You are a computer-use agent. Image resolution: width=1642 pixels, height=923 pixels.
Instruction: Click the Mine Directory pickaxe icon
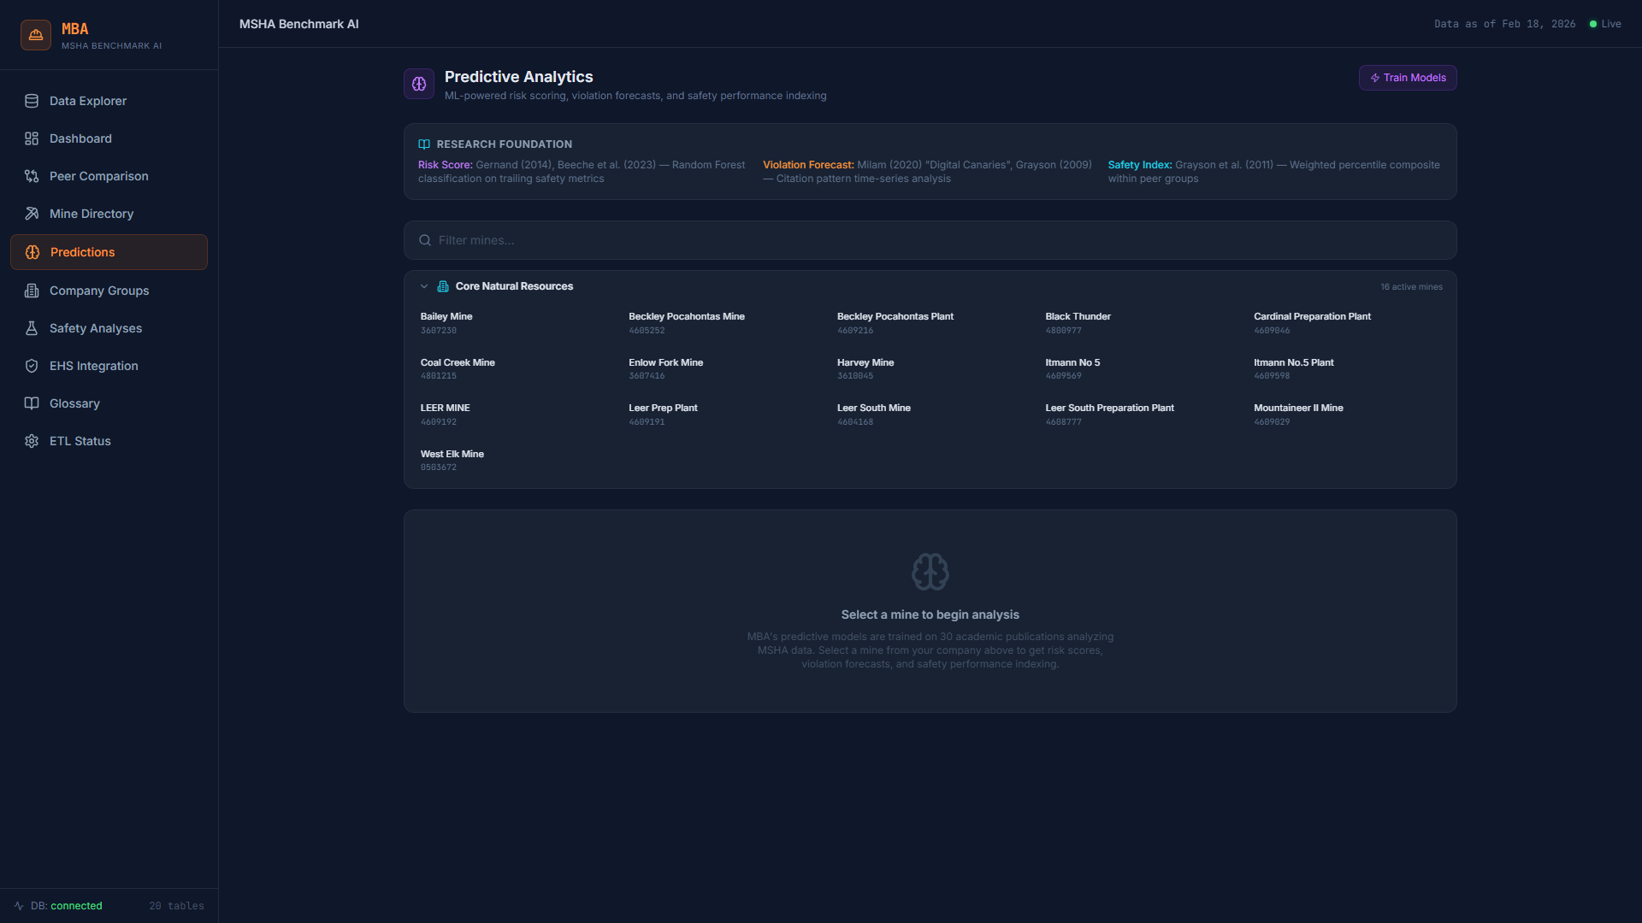[32, 214]
